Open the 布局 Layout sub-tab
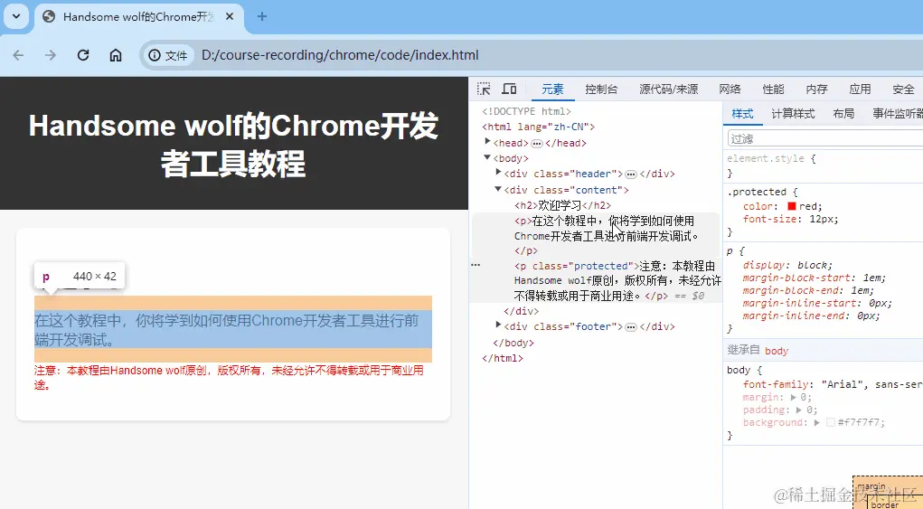This screenshot has height=509, width=923. coord(843,114)
